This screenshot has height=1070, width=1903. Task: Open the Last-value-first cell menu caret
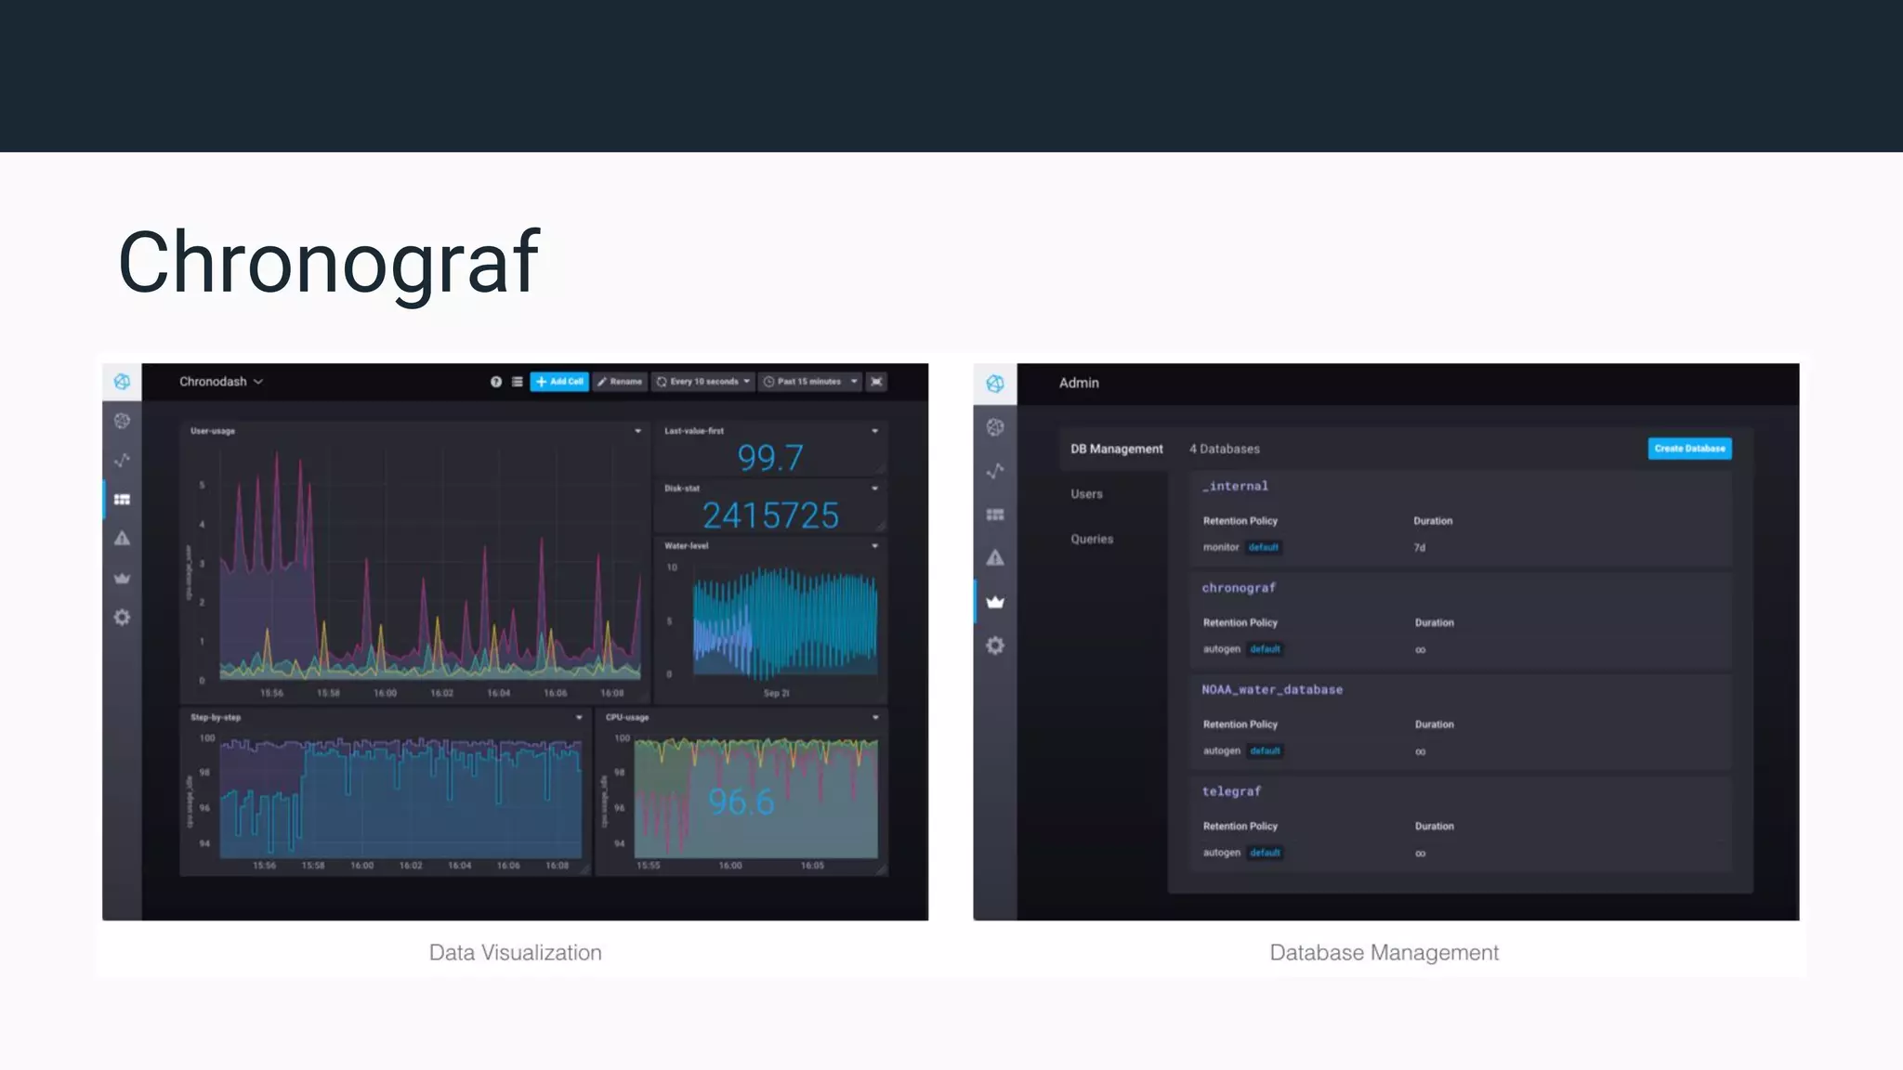[x=874, y=431]
